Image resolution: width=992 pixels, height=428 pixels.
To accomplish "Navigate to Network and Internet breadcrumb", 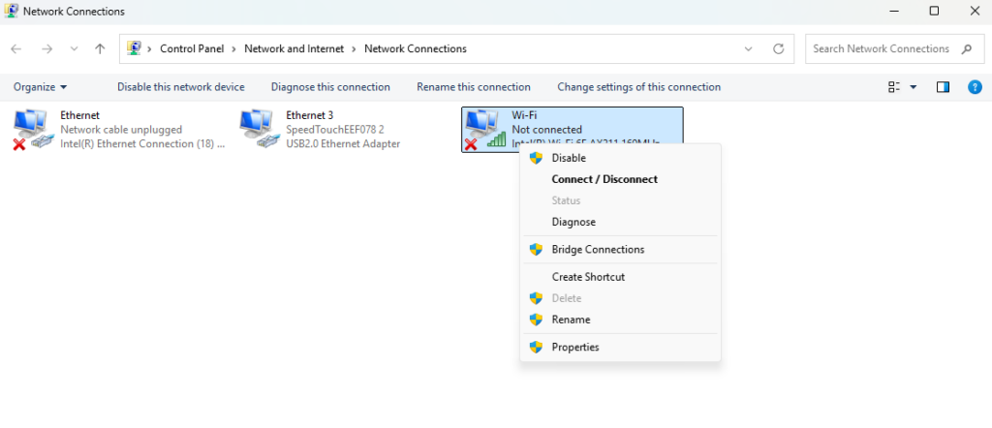I will pyautogui.click(x=294, y=48).
